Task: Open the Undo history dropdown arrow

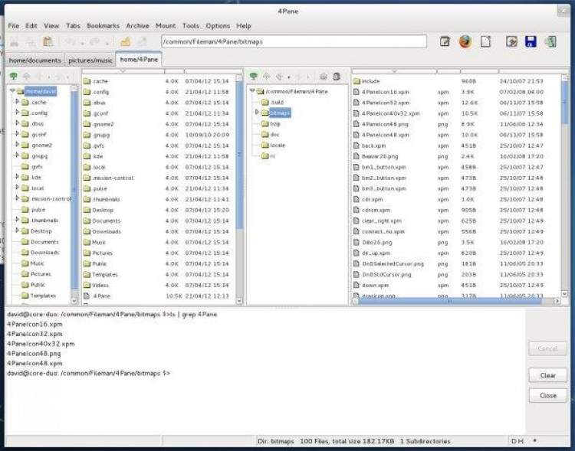Action: point(83,43)
